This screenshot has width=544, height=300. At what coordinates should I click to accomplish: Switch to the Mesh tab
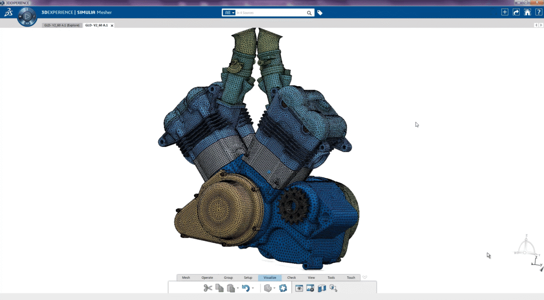pyautogui.click(x=186, y=277)
